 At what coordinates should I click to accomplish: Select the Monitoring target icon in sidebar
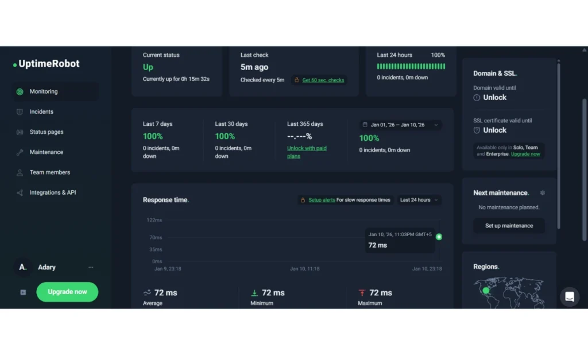(x=20, y=91)
